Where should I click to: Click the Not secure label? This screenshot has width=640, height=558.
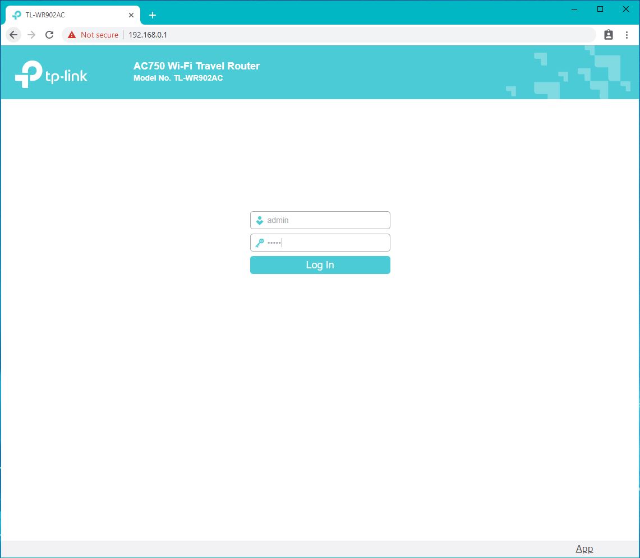coord(100,35)
